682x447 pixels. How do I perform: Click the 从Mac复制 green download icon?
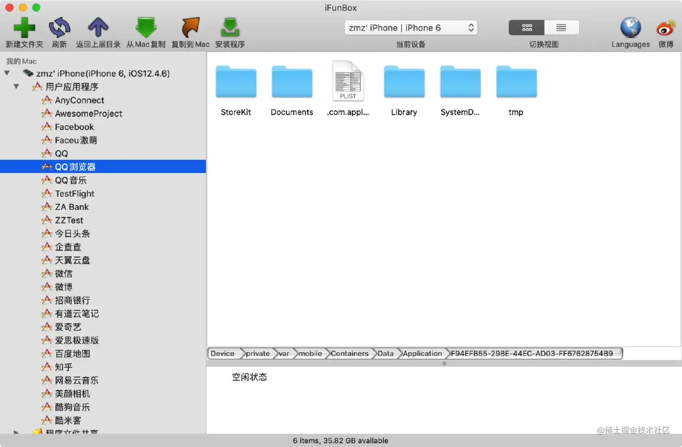tap(146, 28)
